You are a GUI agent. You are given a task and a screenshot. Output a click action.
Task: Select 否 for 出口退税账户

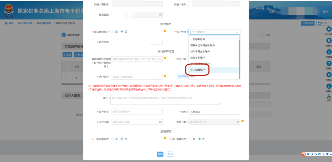[200, 139]
